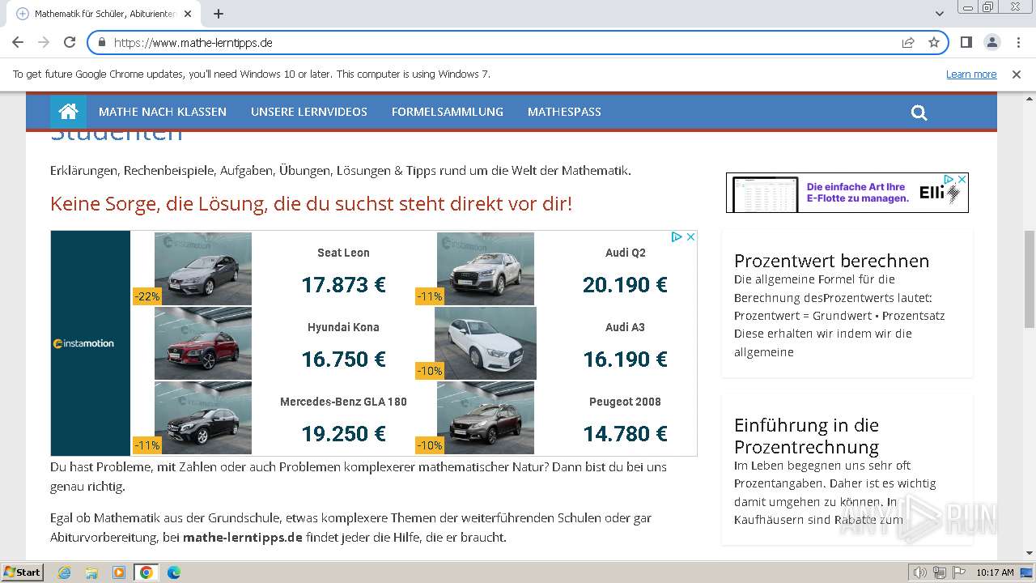
Task: Share this page icon in address bar
Action: point(908,42)
